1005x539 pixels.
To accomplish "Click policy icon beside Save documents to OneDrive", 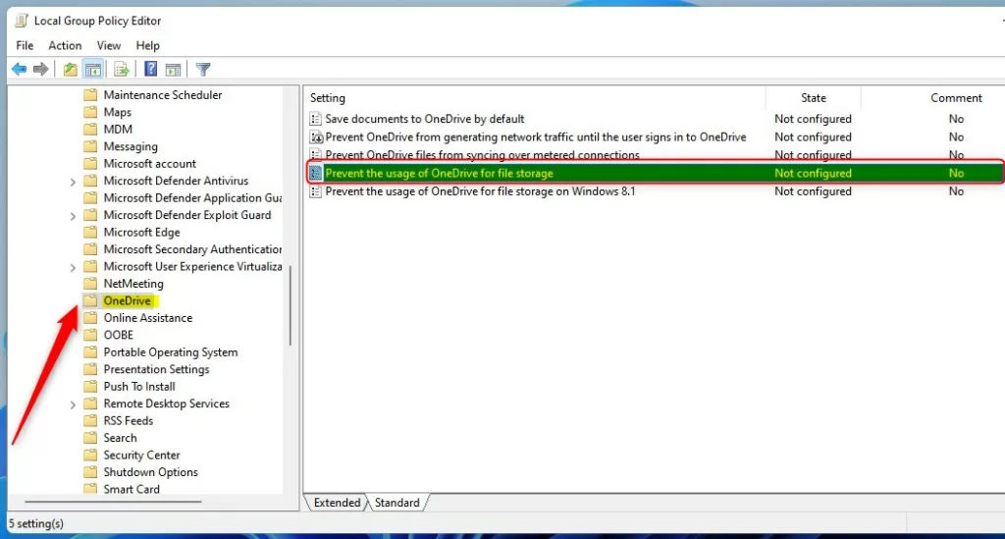I will (x=315, y=119).
